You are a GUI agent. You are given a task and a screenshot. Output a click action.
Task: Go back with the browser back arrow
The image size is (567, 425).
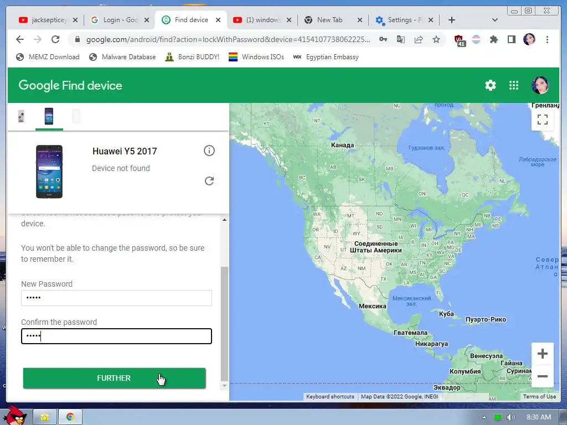pyautogui.click(x=20, y=39)
